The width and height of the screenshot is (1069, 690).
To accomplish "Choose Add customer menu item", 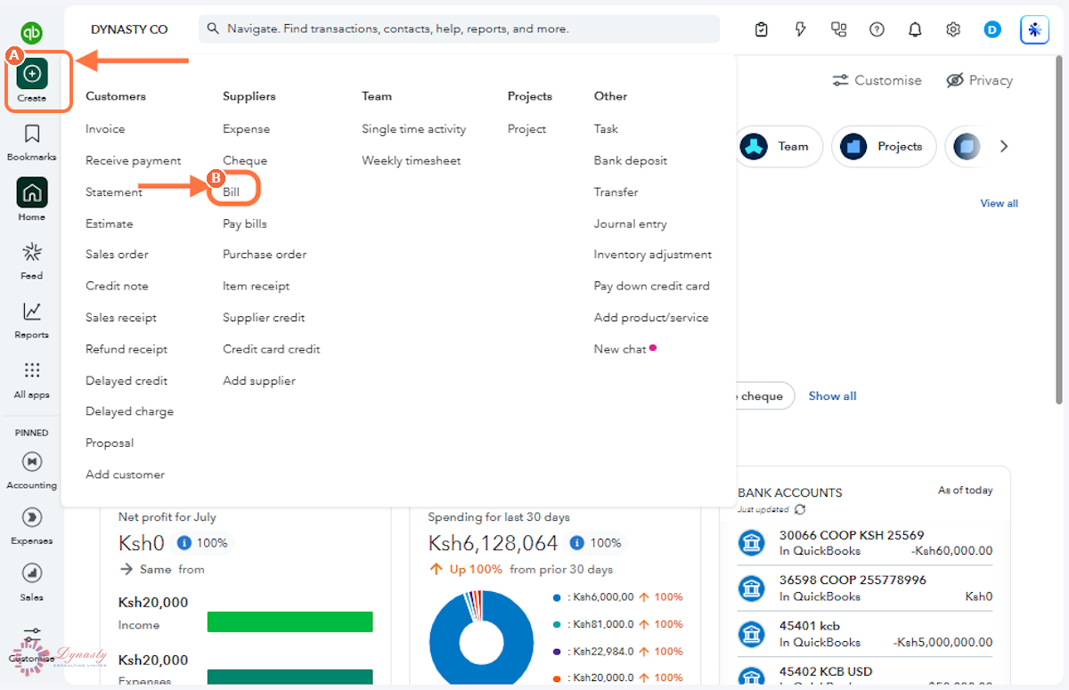I will click(125, 475).
